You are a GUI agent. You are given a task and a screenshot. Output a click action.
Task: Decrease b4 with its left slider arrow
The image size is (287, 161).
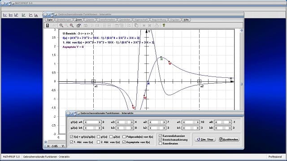click(x=86, y=128)
